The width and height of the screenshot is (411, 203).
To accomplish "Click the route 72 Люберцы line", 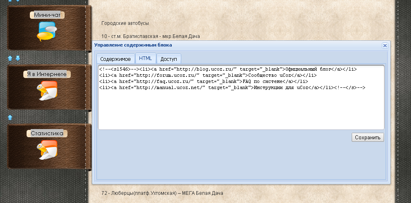I will (x=162, y=193).
